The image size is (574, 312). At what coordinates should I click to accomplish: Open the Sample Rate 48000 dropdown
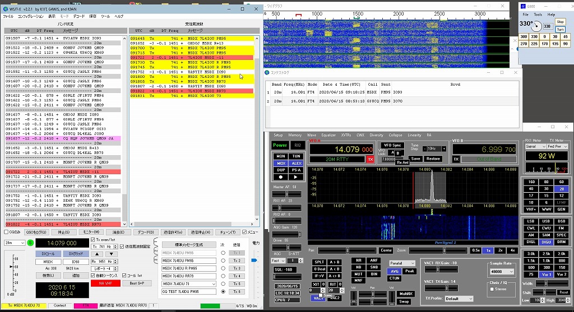502,272
